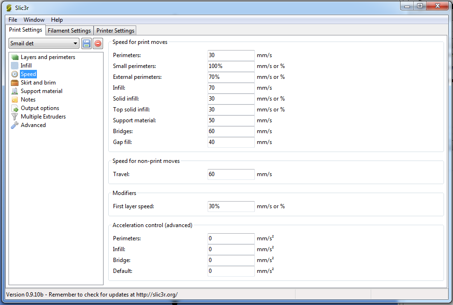Viewport: 453px width, 305px height.
Task: Select the Layers and perimeters icon
Action: pos(15,57)
